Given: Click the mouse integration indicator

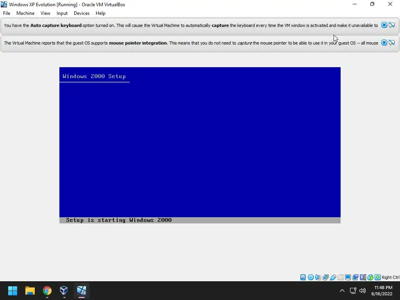Looking at the screenshot, I should (370, 277).
